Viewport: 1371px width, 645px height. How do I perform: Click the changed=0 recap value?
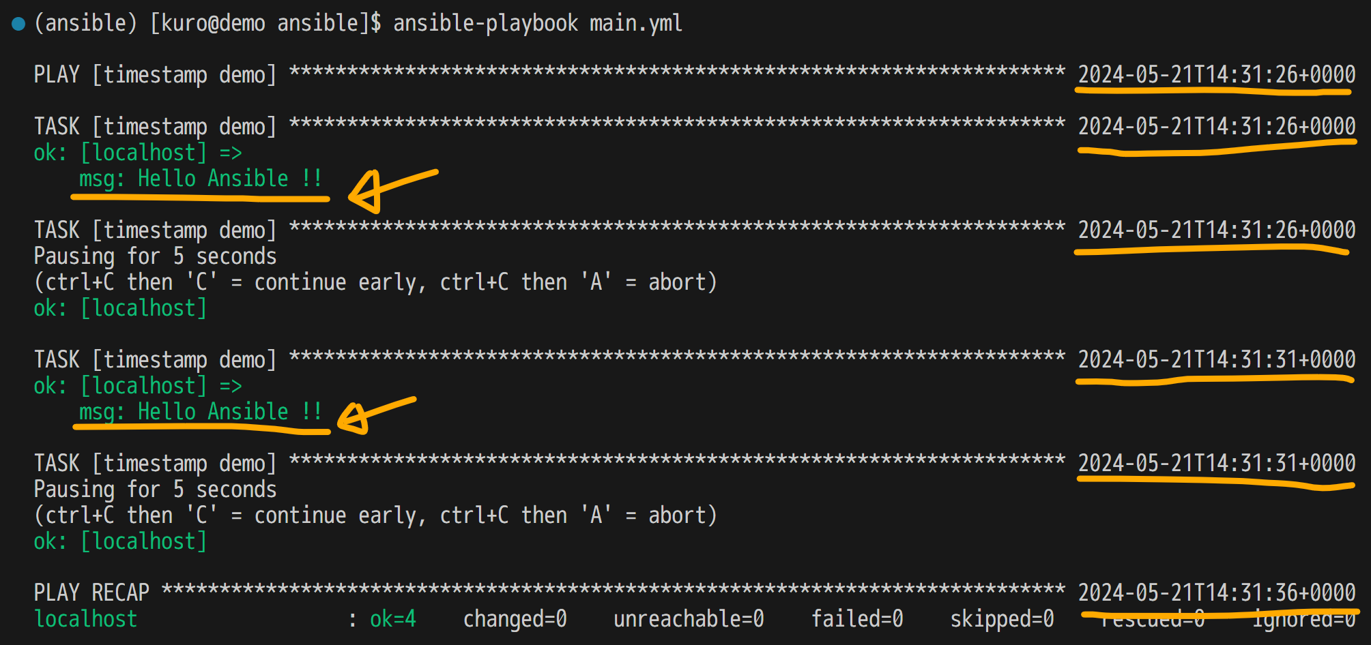[515, 619]
